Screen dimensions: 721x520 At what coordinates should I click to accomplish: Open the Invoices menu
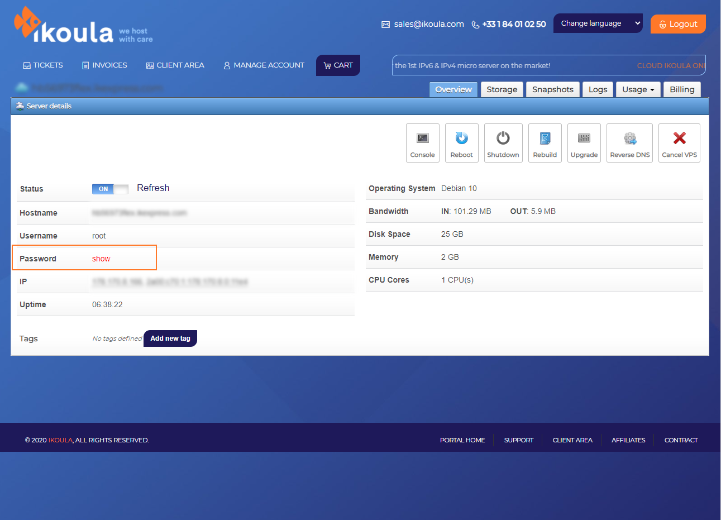coord(104,65)
